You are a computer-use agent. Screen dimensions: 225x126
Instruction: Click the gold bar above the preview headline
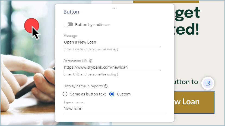(x=166, y=1)
